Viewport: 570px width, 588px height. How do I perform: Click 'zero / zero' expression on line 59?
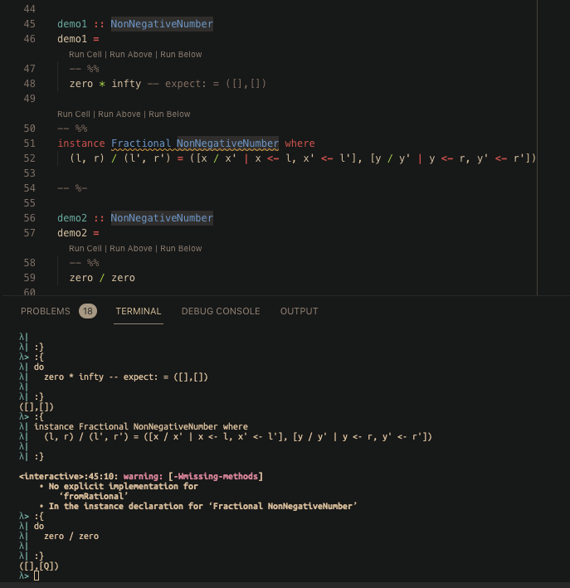pos(102,278)
